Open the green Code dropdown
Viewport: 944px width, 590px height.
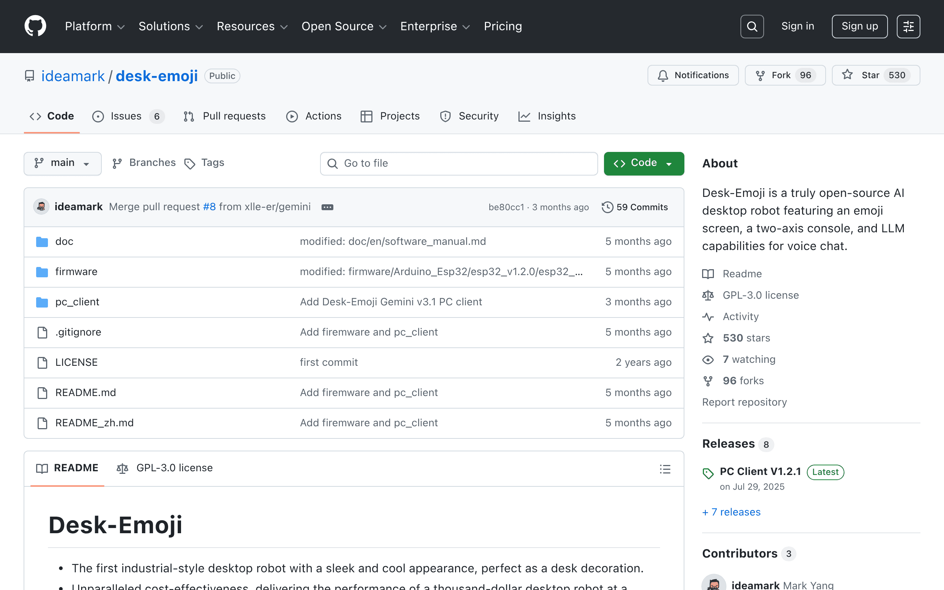coord(643,163)
